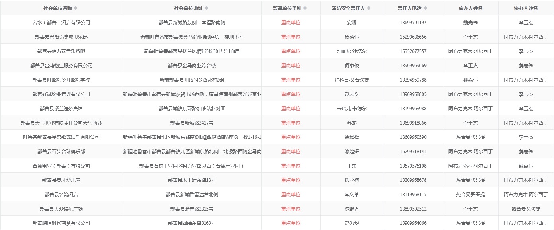Screen dimensions: 554x230
Task: Select unit 鄯善鹏博时代商贸有限公司
Action: pyautogui.click(x=61, y=223)
